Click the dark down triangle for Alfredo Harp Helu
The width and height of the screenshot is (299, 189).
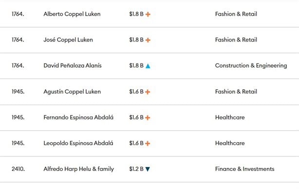(148, 169)
